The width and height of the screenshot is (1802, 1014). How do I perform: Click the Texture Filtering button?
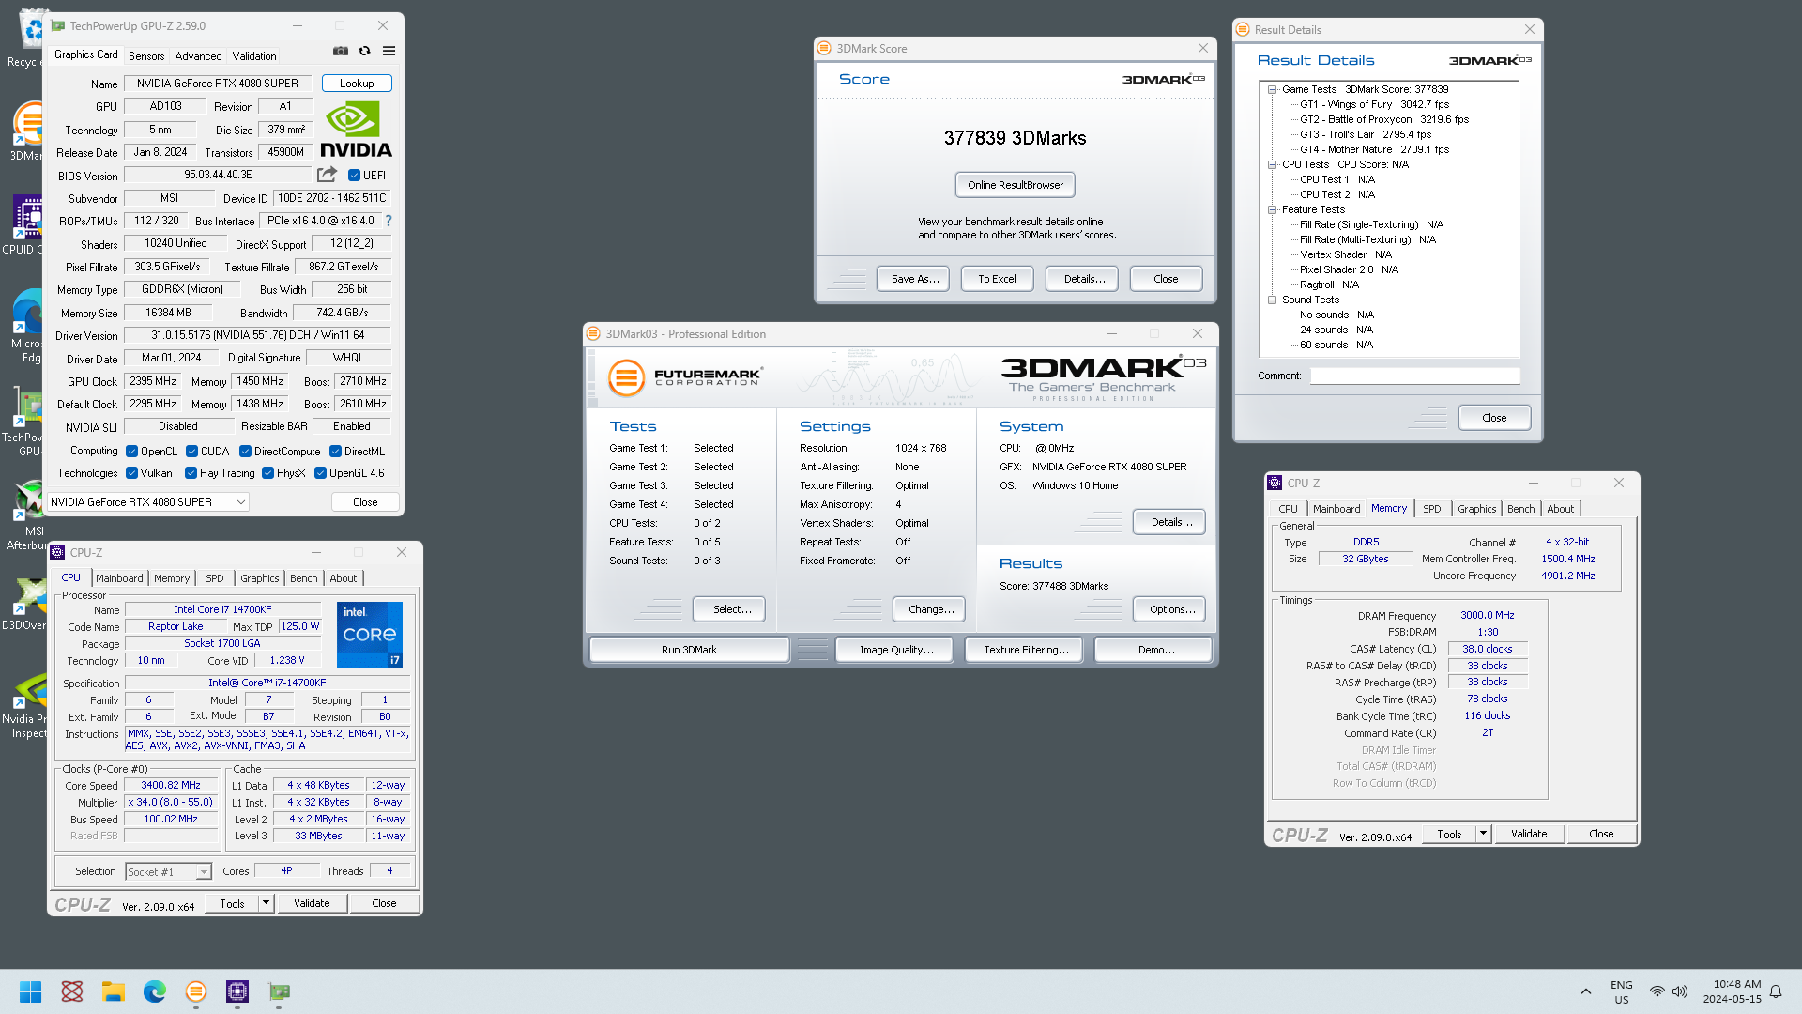pyautogui.click(x=1026, y=650)
